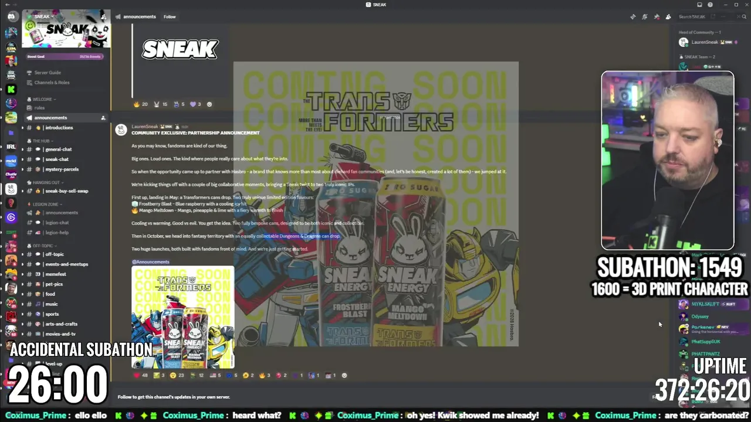
Task: Toggle the reaction showing 12
Action: click(197, 375)
